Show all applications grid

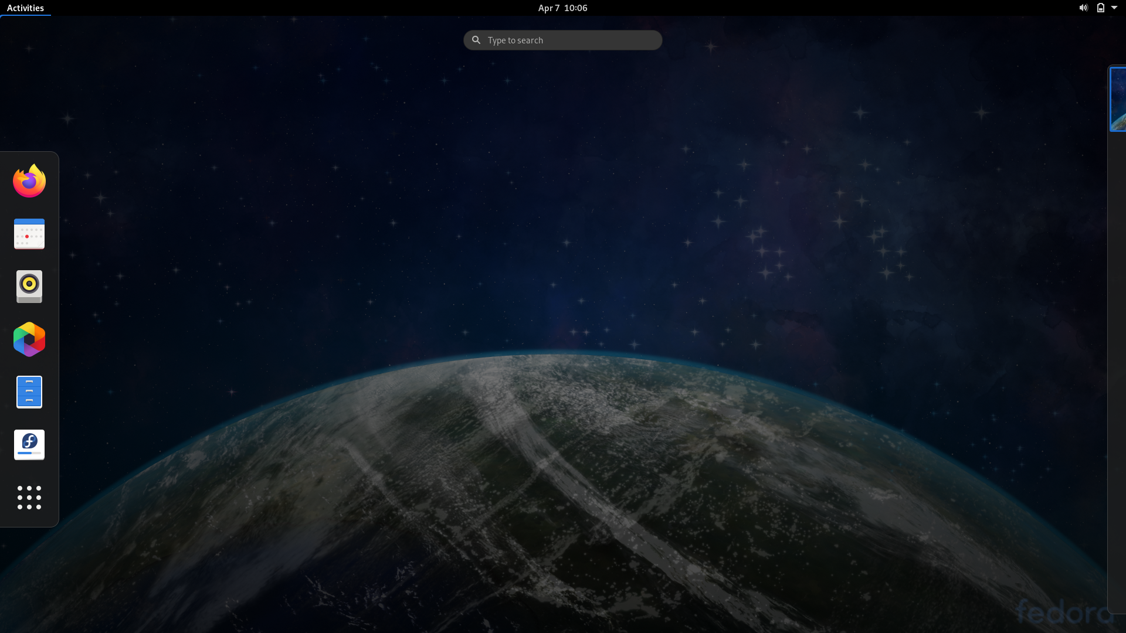click(x=29, y=498)
